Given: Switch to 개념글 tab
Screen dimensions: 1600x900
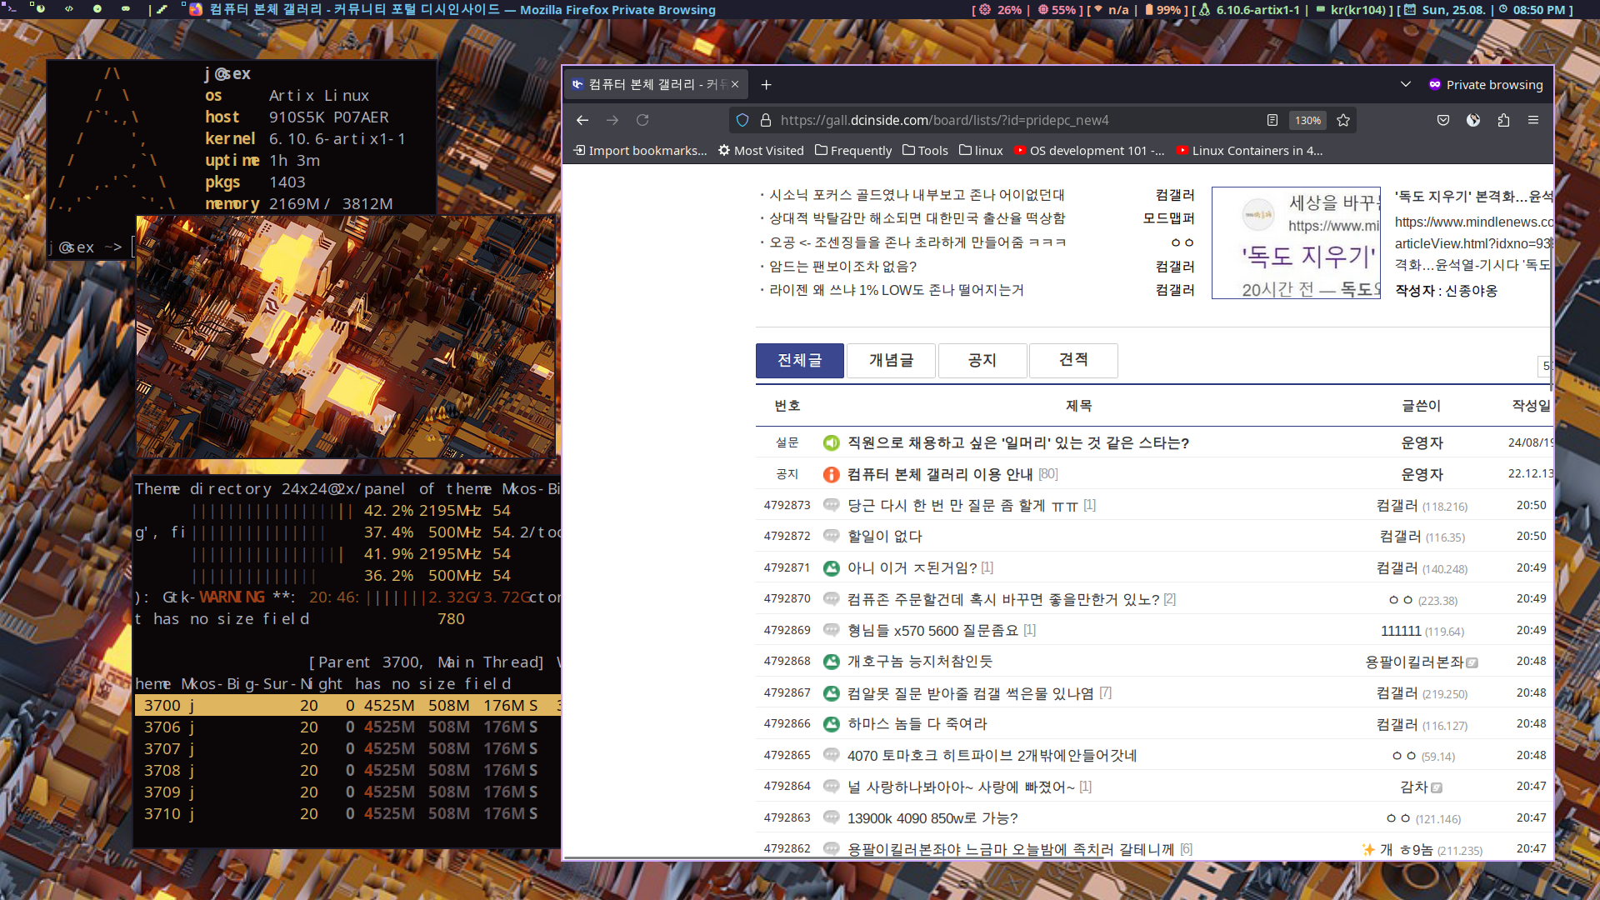Looking at the screenshot, I should tap(891, 360).
